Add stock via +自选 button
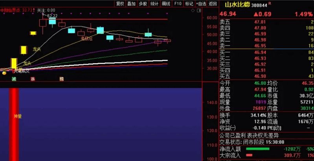 pyautogui.click(x=201, y=4)
